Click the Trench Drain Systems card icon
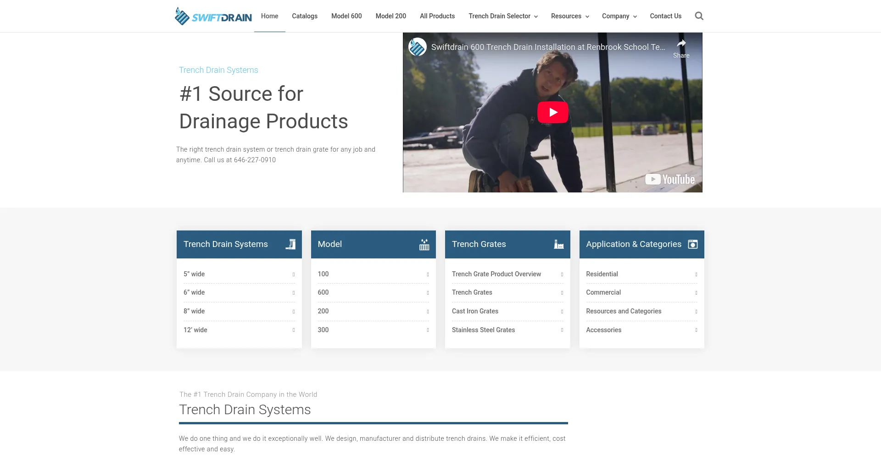The height and width of the screenshot is (455, 881). (290, 244)
